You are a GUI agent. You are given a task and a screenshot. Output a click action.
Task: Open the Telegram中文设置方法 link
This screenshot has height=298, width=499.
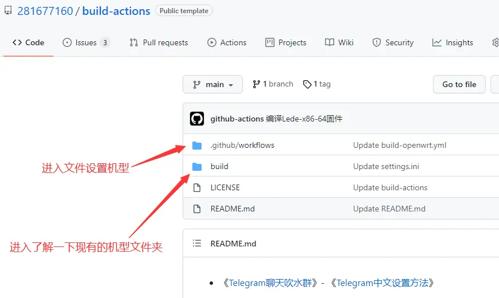(x=382, y=283)
